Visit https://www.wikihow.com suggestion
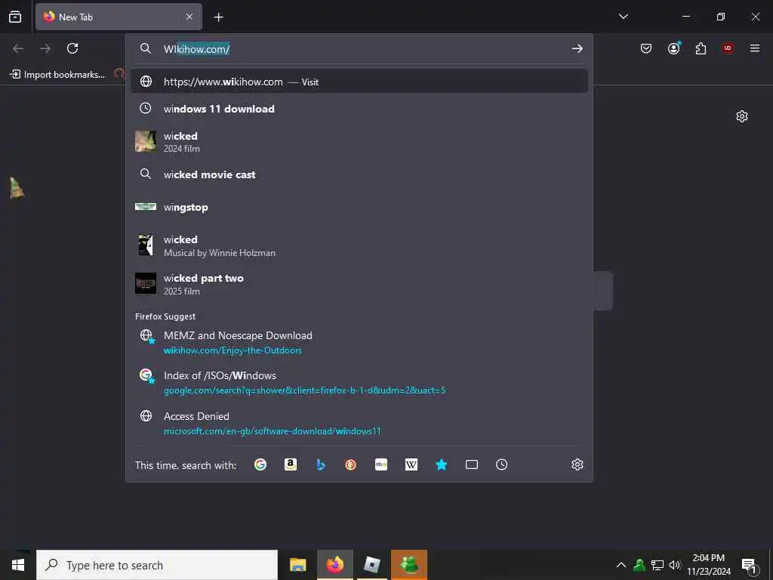 click(x=359, y=82)
